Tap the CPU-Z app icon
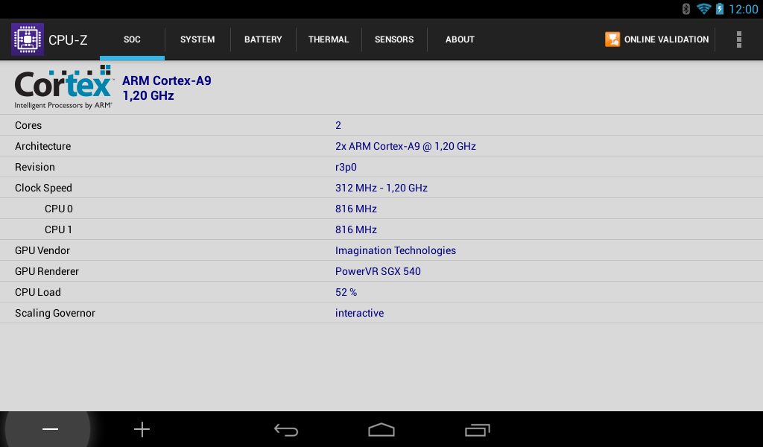This screenshot has height=447, width=763. (28, 39)
